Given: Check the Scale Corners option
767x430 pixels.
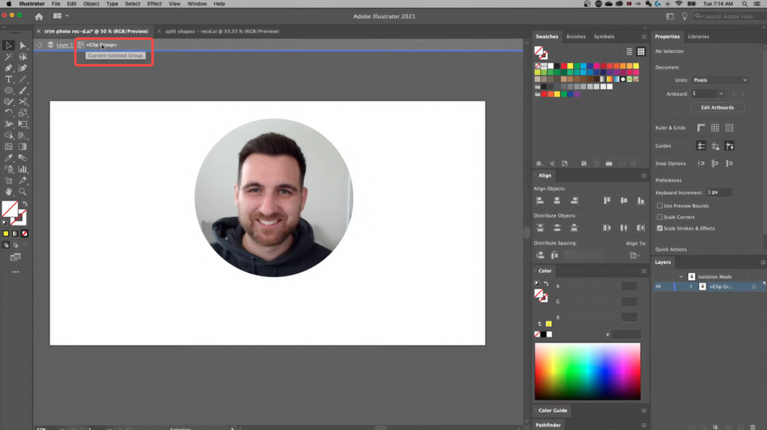Looking at the screenshot, I should (x=660, y=217).
